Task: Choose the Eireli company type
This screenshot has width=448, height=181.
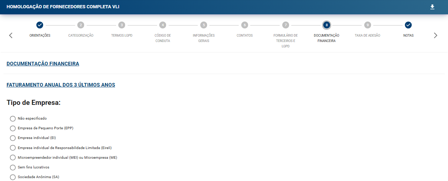Action: pos(13,148)
